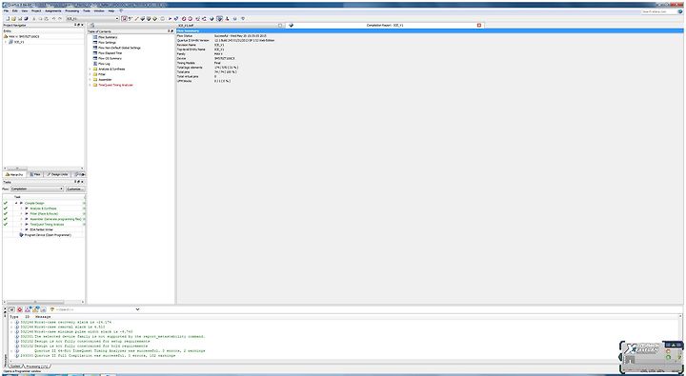
Task: Open the Assignments menu
Action: pyautogui.click(x=53, y=10)
